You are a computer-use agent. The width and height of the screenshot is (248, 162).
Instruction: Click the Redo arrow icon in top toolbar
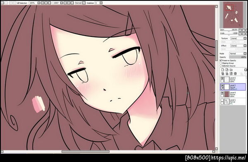[6, 3]
